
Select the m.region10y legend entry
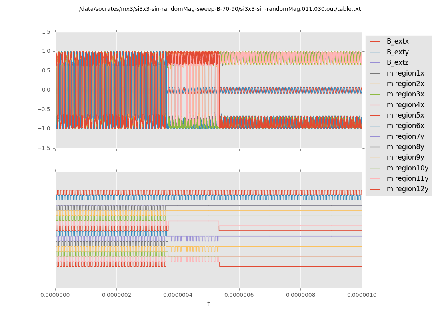407,168
